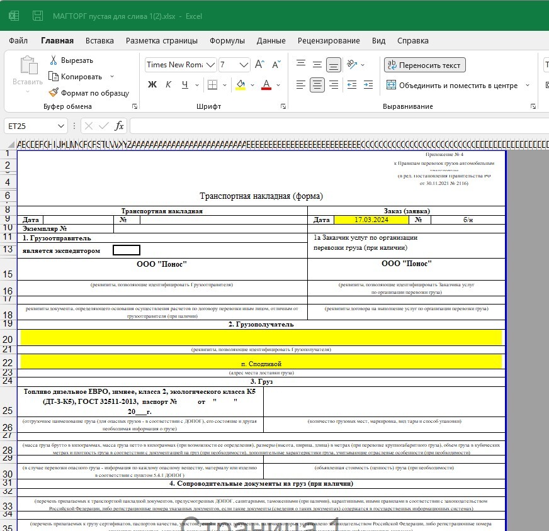Image resolution: width=549 pixels, height=531 pixels.
Task: Open Буфер обмена dialog launcher
Action: tap(135, 106)
